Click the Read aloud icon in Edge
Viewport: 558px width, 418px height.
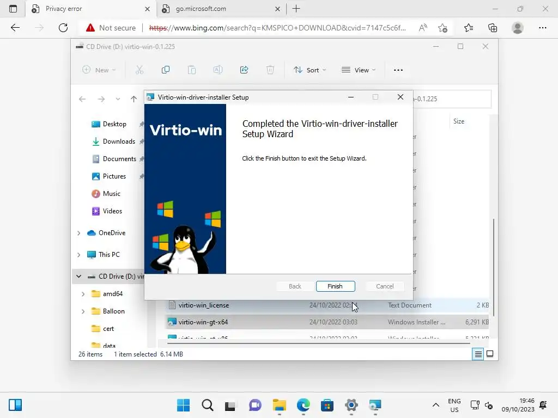tap(423, 28)
